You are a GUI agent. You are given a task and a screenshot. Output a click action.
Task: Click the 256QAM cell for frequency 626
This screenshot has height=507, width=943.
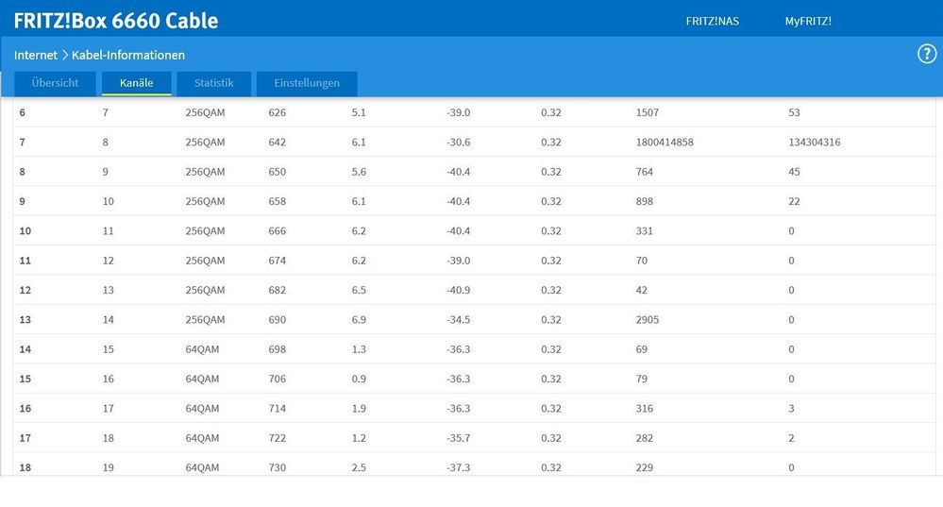tap(205, 112)
